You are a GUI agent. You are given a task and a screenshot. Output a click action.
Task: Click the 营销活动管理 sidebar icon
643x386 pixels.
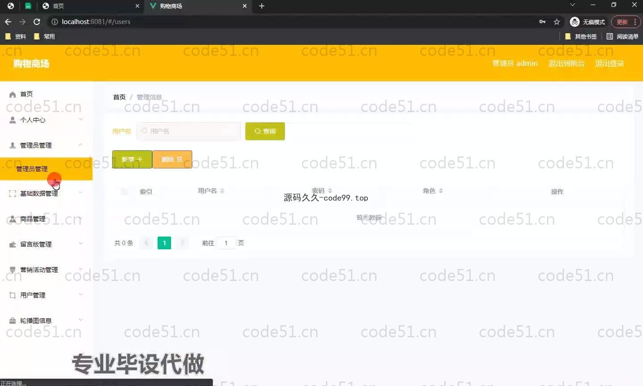click(13, 270)
